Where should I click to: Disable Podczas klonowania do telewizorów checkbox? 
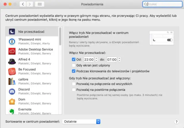pyautogui.click(x=74, y=71)
